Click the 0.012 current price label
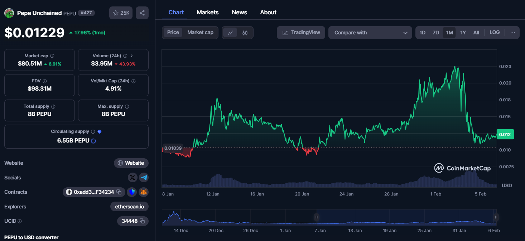 [505, 134]
